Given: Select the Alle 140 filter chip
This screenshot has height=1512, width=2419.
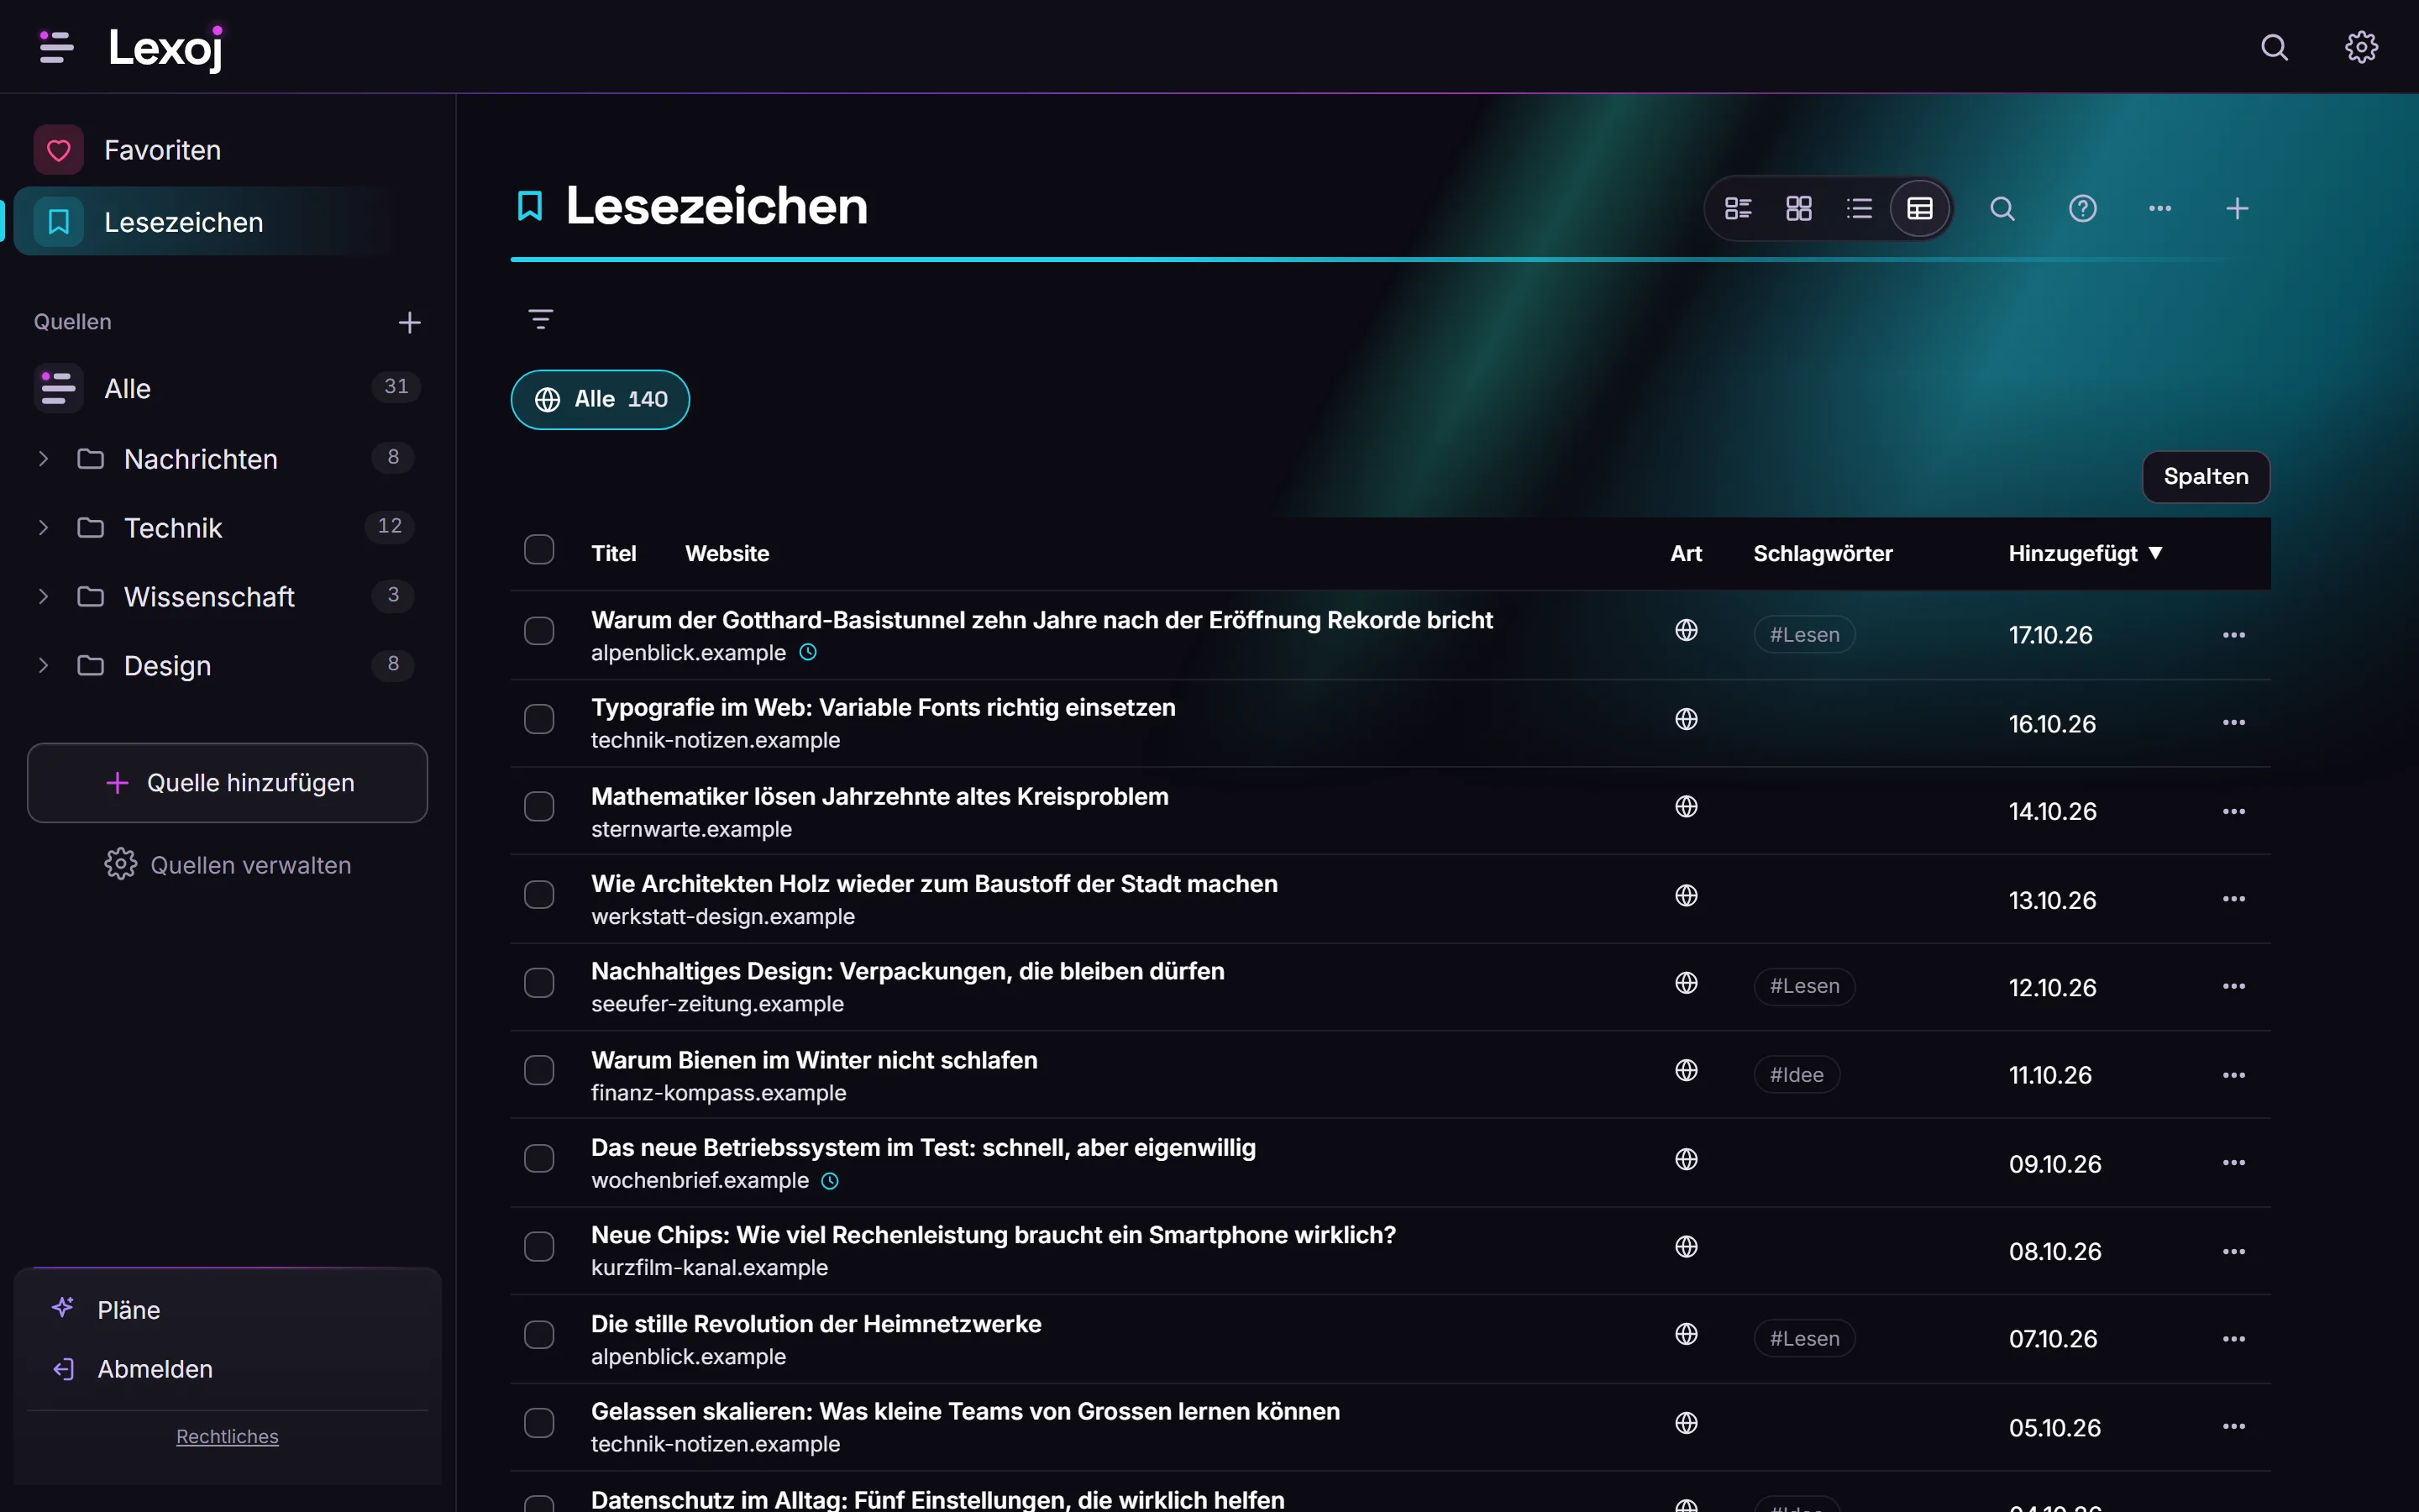Looking at the screenshot, I should [600, 399].
